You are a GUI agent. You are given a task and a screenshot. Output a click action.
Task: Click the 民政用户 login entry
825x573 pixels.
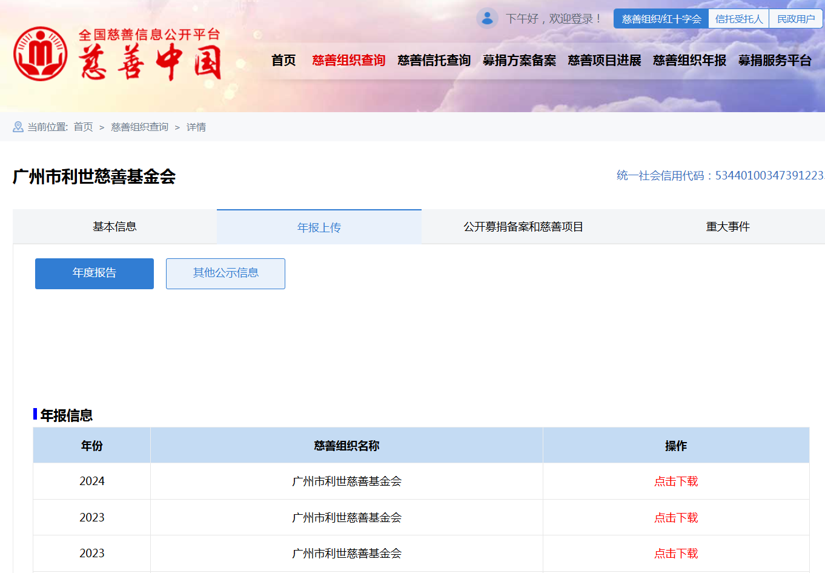pos(795,18)
